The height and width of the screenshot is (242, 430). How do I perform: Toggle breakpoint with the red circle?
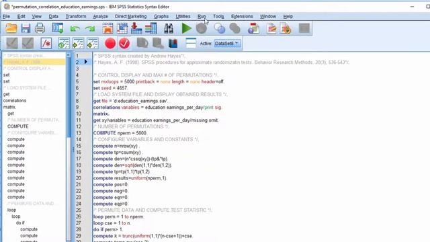[110, 43]
